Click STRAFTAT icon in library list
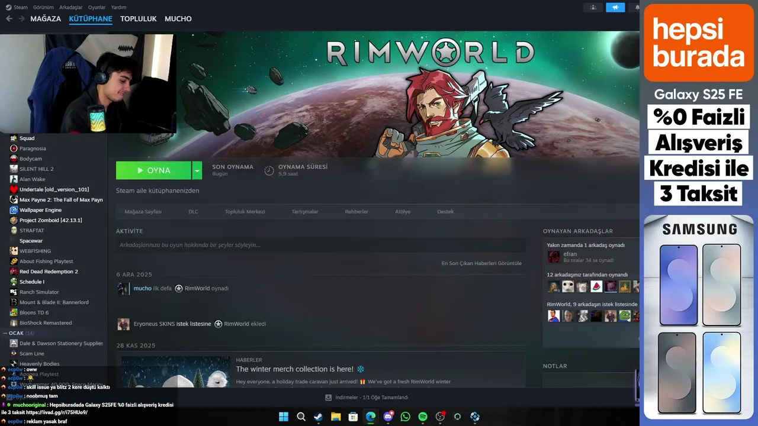 click(x=14, y=230)
